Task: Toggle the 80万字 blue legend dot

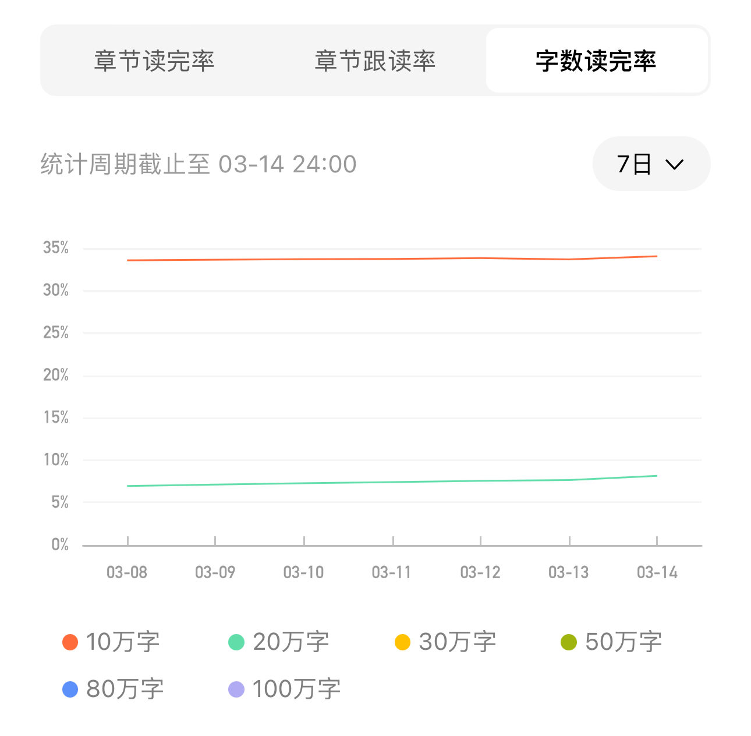Action: click(x=70, y=689)
